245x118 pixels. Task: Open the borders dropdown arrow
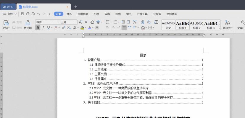click(154, 28)
